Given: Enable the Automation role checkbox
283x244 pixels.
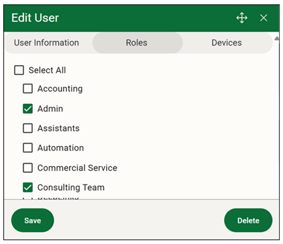Looking at the screenshot, I should (x=27, y=148).
